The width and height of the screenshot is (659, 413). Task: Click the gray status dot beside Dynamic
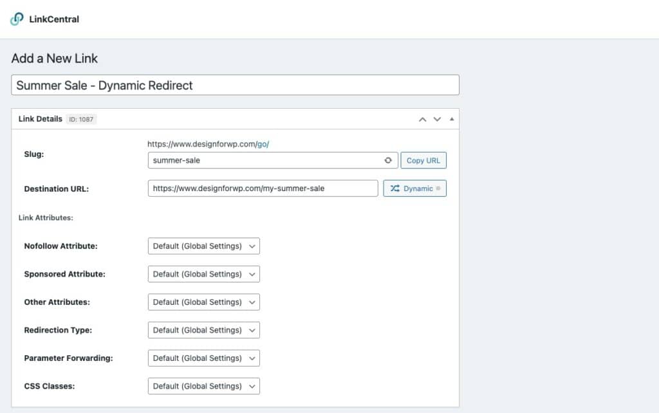438,188
